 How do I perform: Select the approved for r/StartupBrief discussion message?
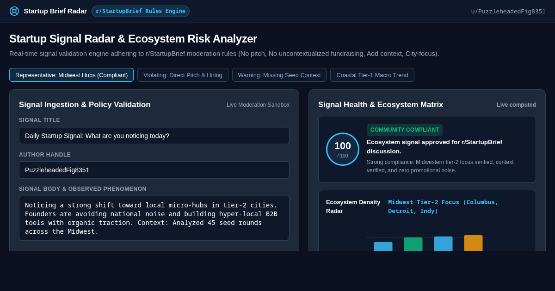click(x=434, y=146)
